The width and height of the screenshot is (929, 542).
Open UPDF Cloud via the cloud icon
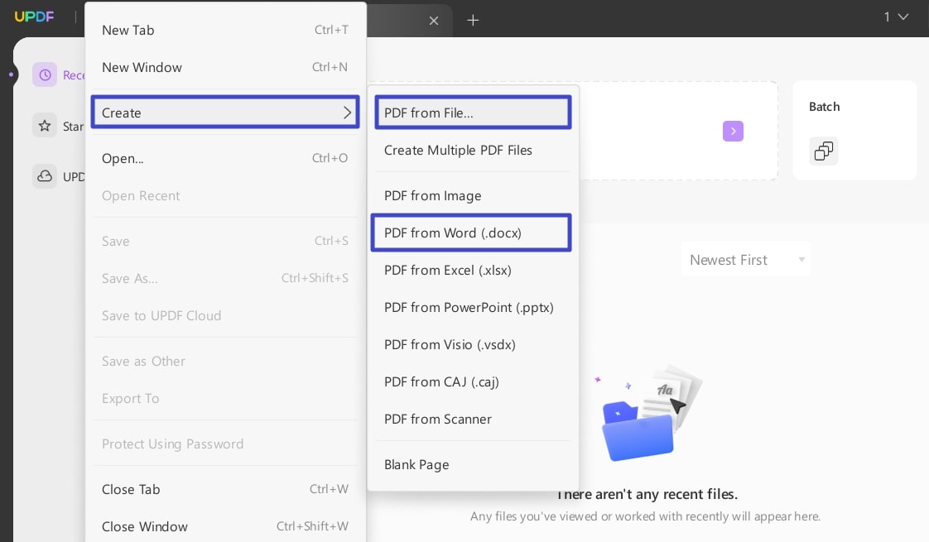(x=45, y=176)
